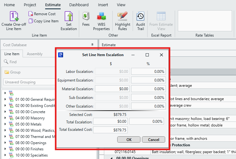
Task: Click the Labor Escalation percent field
Action: pos(148,72)
